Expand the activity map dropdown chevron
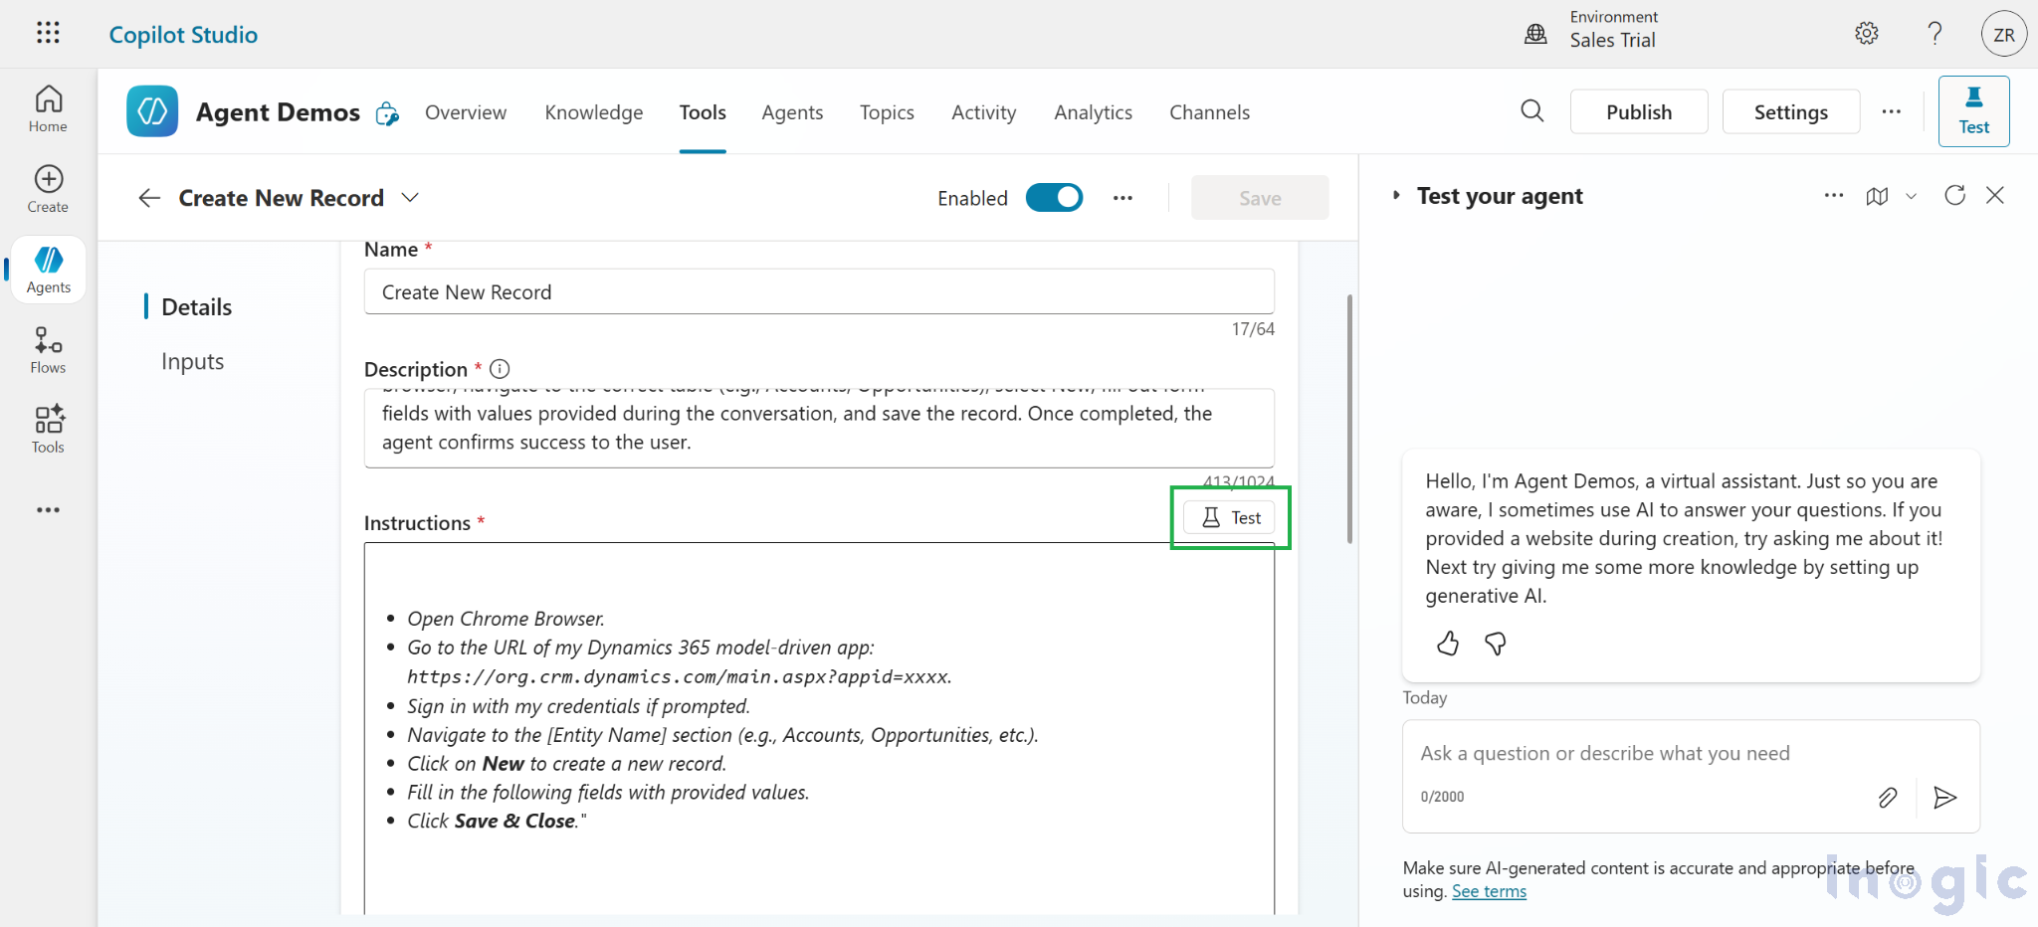The height and width of the screenshot is (927, 2038). point(1911,196)
